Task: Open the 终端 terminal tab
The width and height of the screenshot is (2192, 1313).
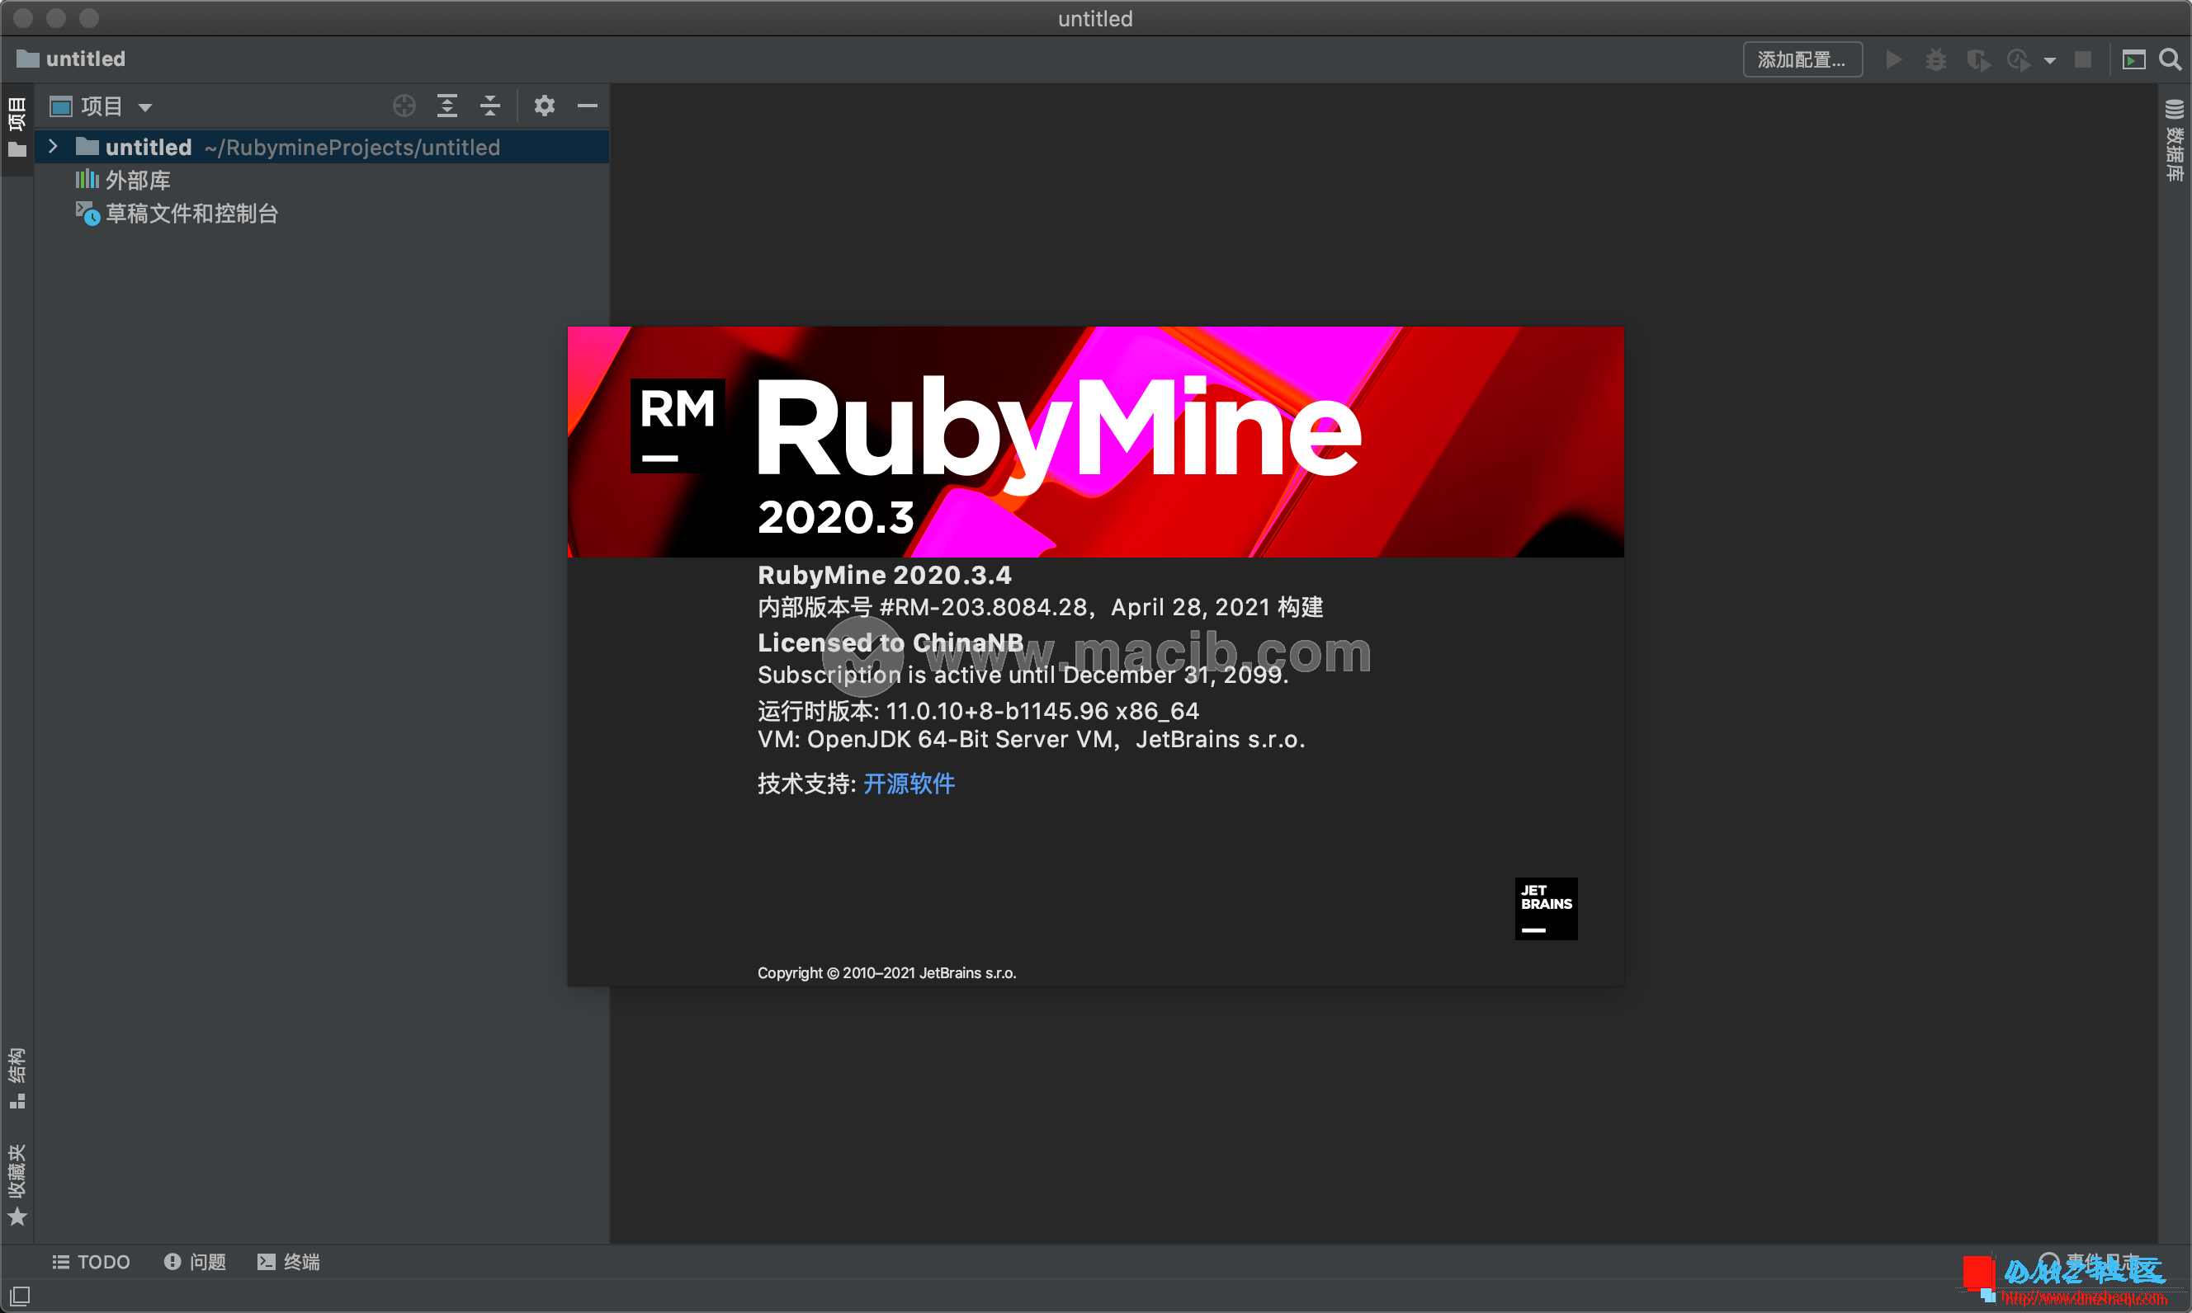Action: click(289, 1262)
